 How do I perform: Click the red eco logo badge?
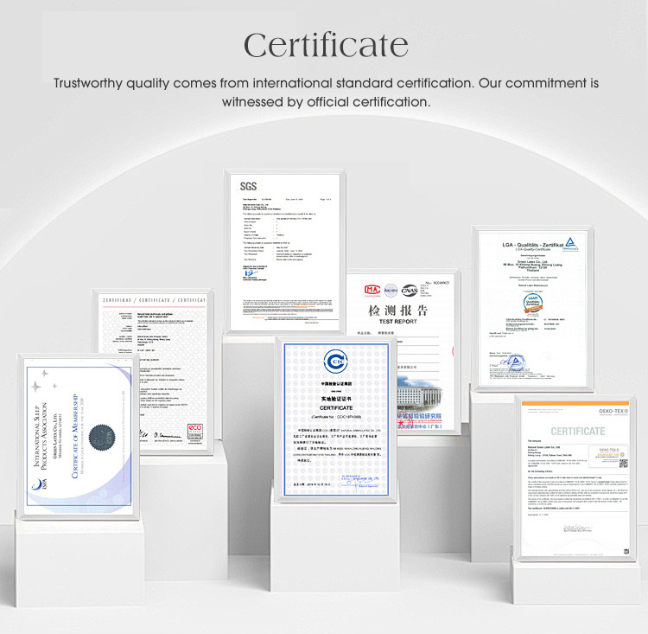pos(195,431)
